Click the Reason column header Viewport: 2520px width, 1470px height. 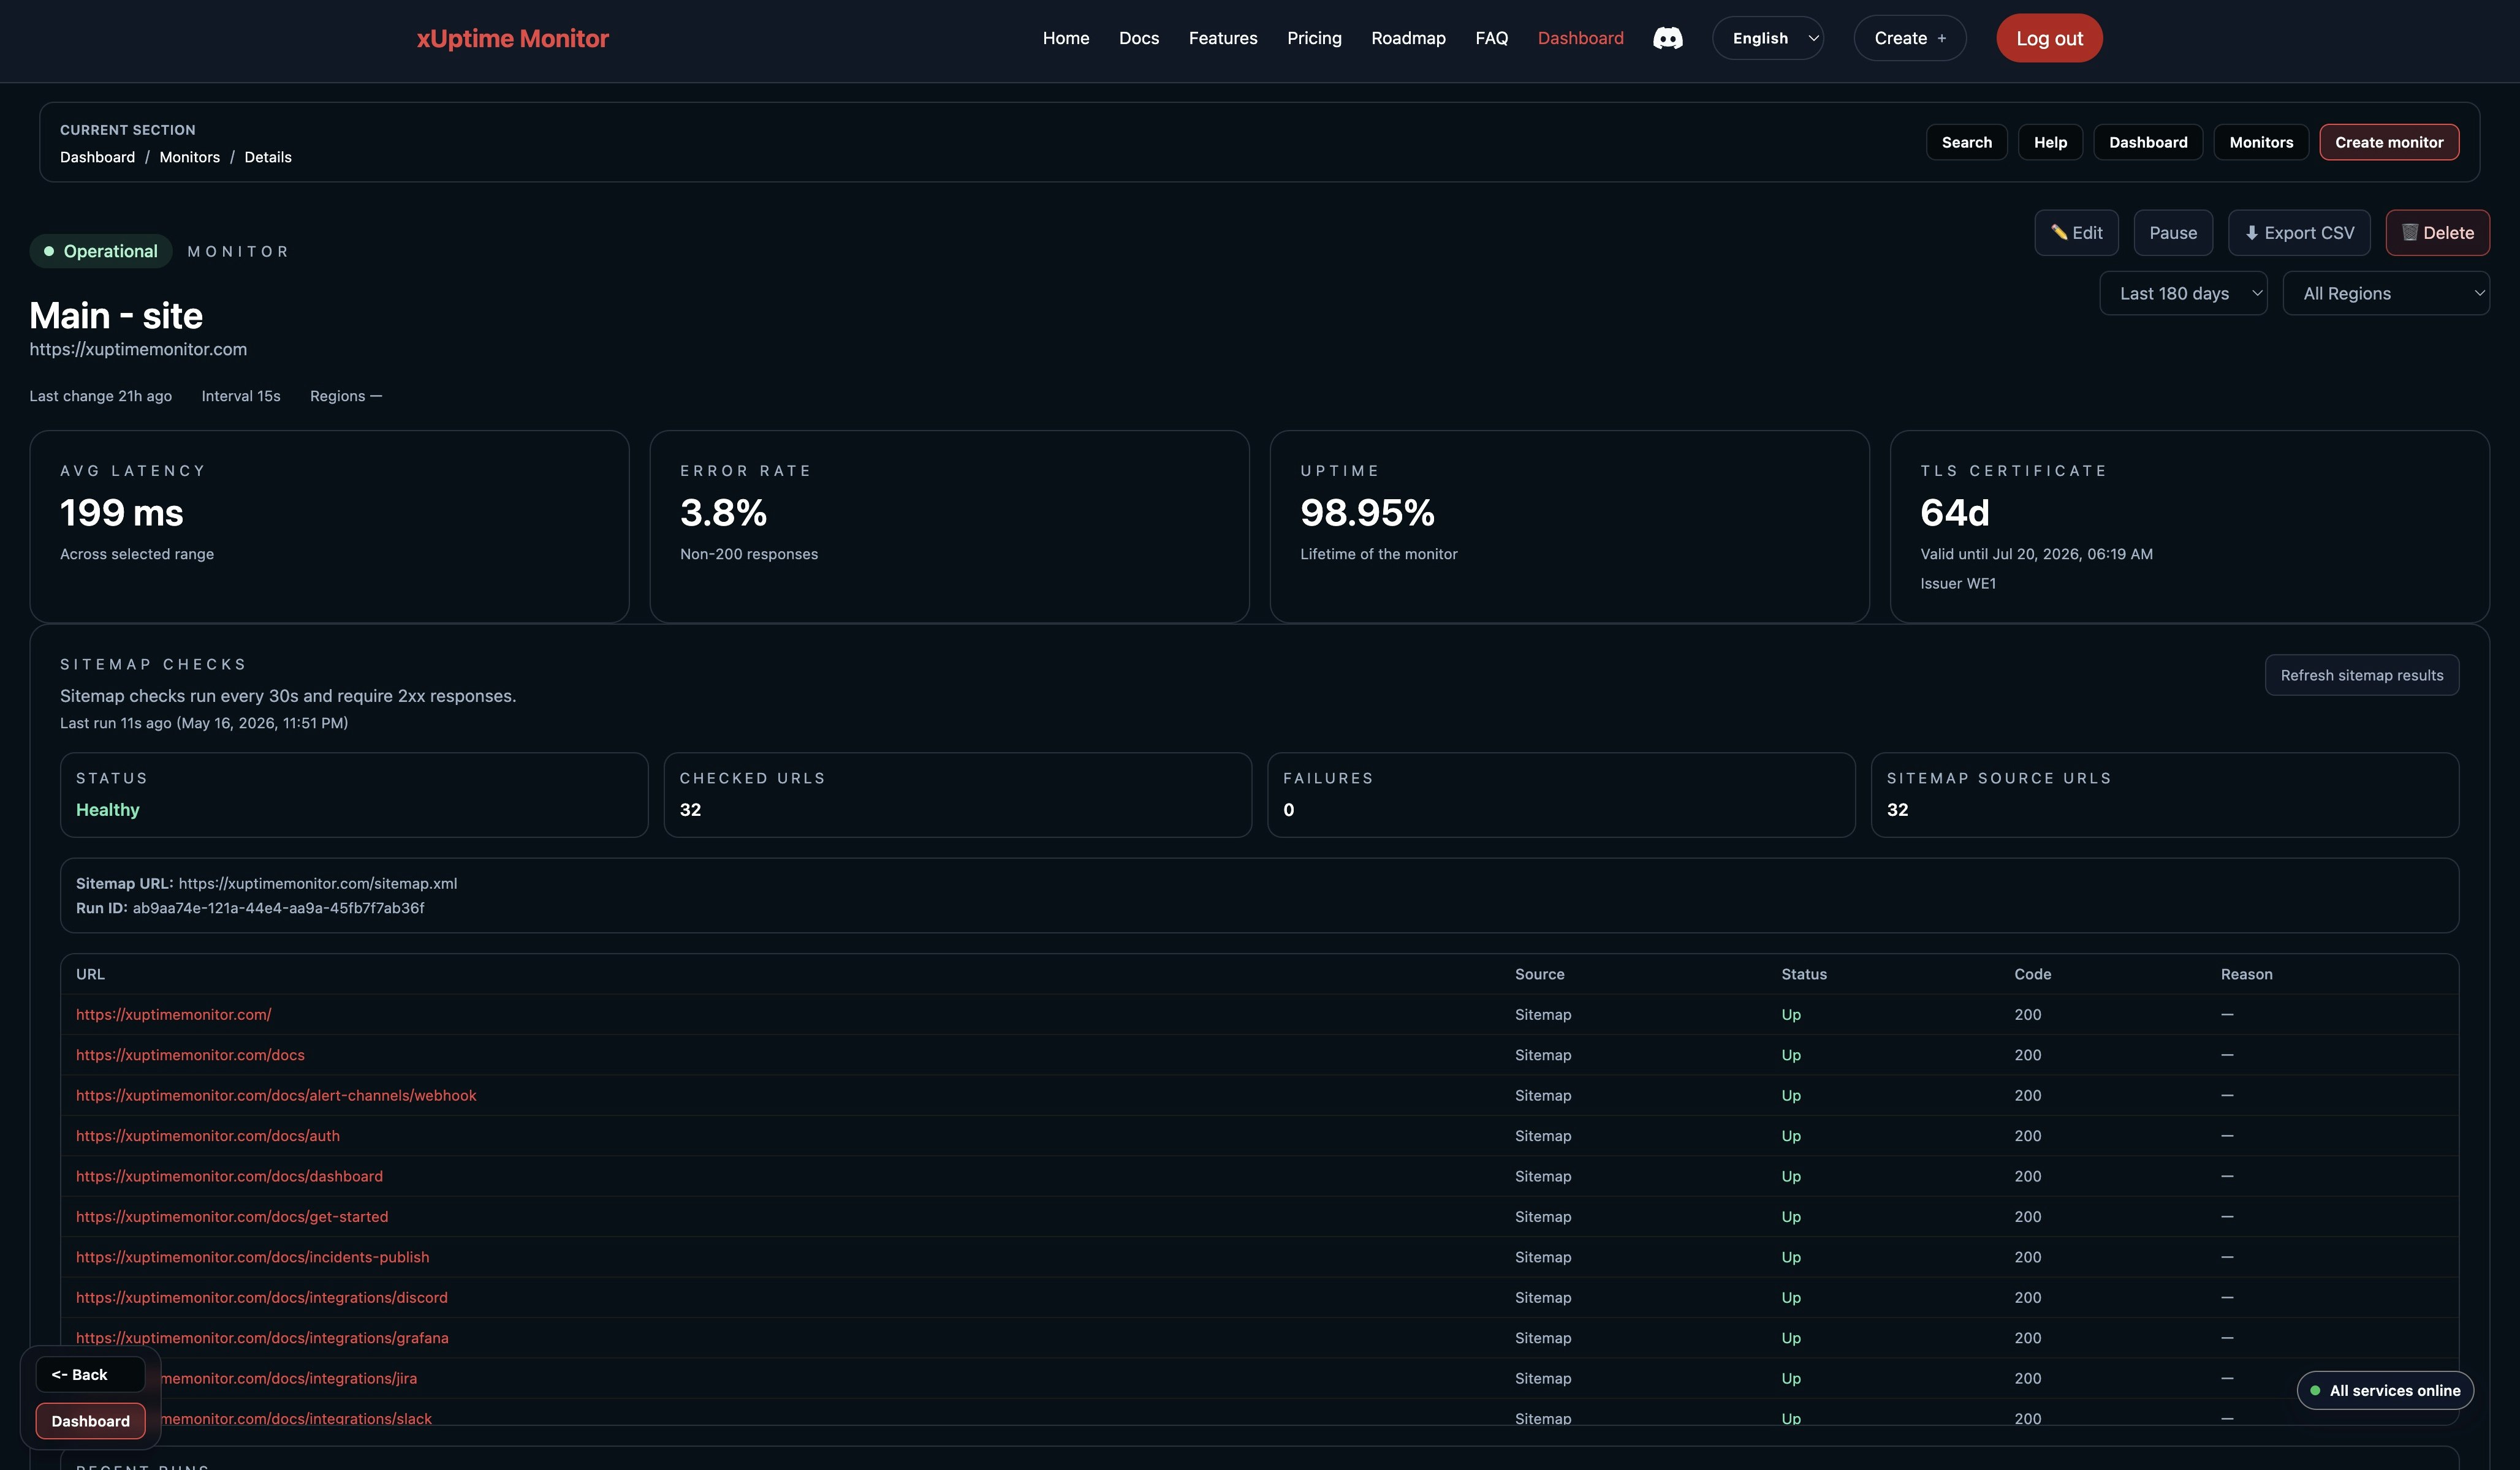pos(2246,974)
